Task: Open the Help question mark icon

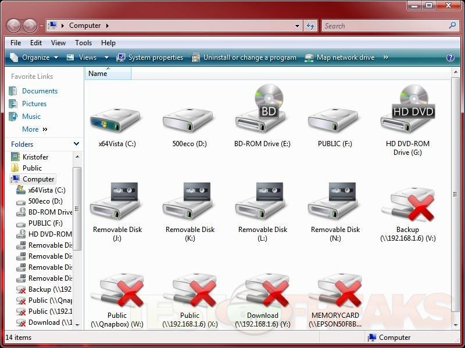Action: point(450,58)
